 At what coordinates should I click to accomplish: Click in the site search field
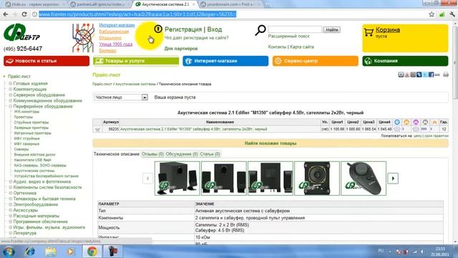(x=295, y=29)
